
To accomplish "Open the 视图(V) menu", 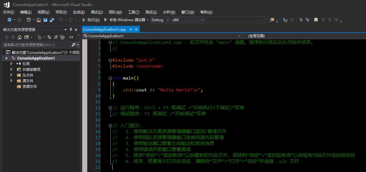I will coord(43,12).
